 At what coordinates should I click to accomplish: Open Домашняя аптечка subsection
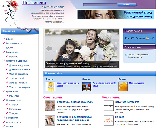tap(20, 70)
